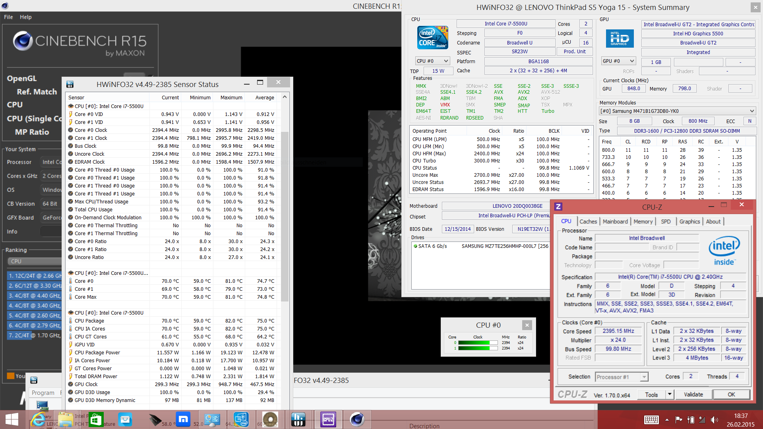Switch to CPU-Z Caches tab

(x=588, y=222)
